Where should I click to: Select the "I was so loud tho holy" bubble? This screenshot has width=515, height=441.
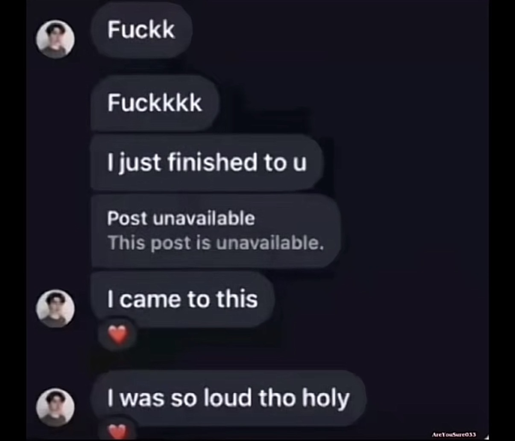coord(228,398)
